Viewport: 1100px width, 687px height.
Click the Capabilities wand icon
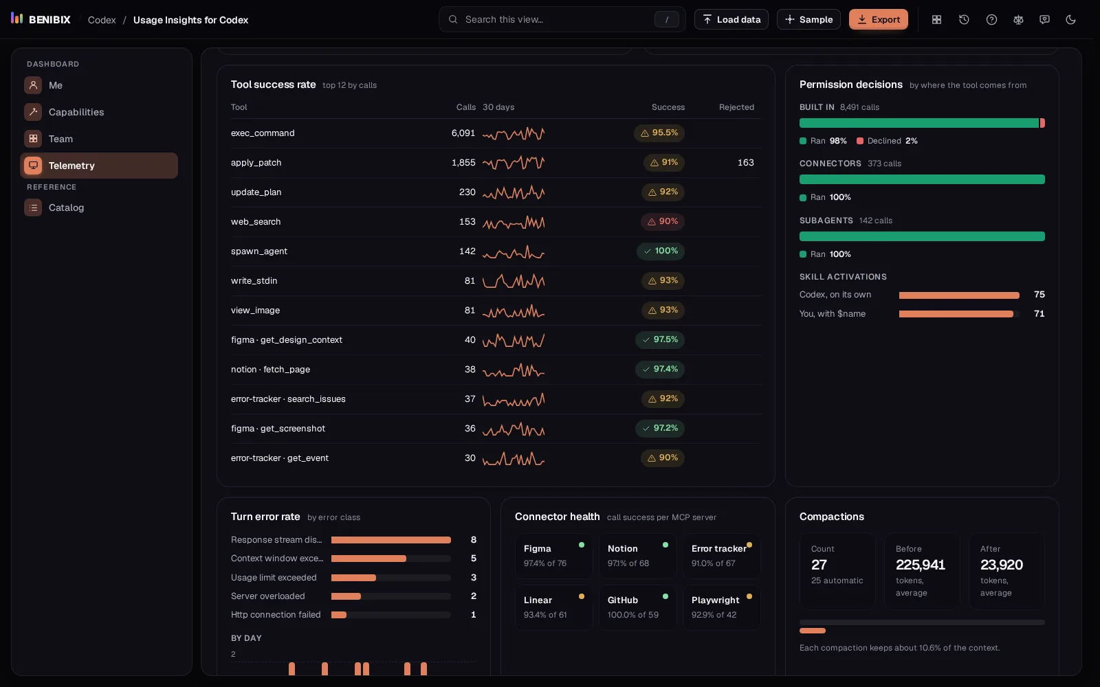point(33,112)
